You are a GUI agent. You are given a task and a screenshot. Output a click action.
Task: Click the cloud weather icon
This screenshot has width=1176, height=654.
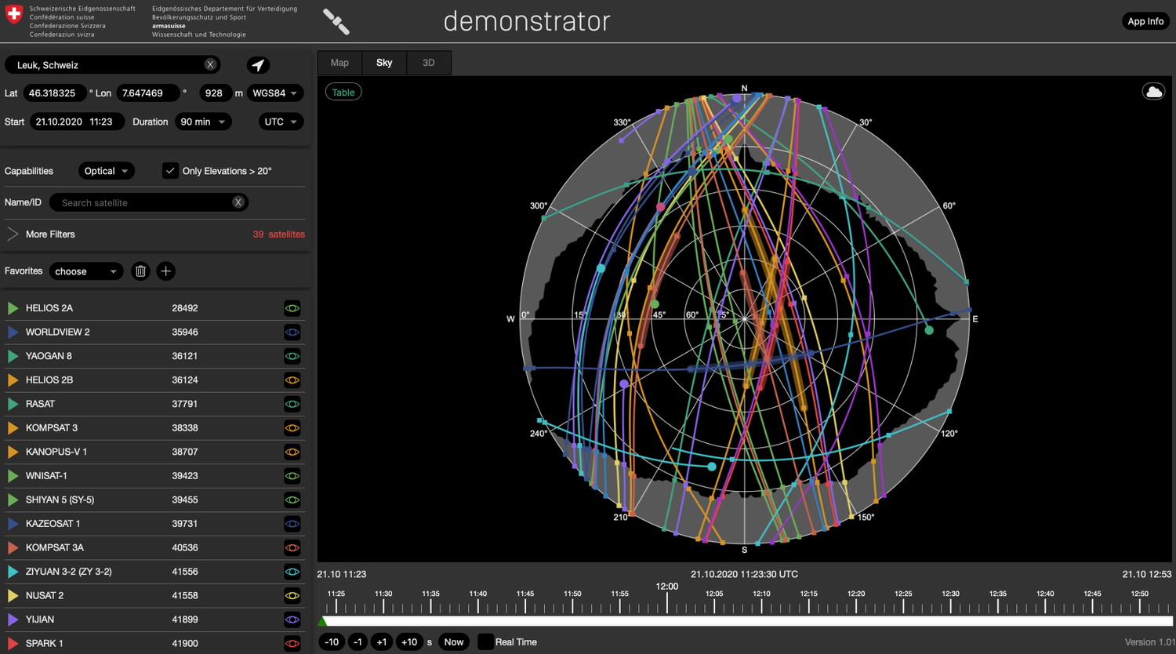(x=1153, y=92)
